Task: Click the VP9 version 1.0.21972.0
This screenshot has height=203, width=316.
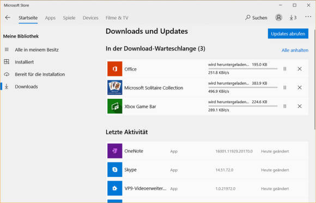Action: coord(226,188)
